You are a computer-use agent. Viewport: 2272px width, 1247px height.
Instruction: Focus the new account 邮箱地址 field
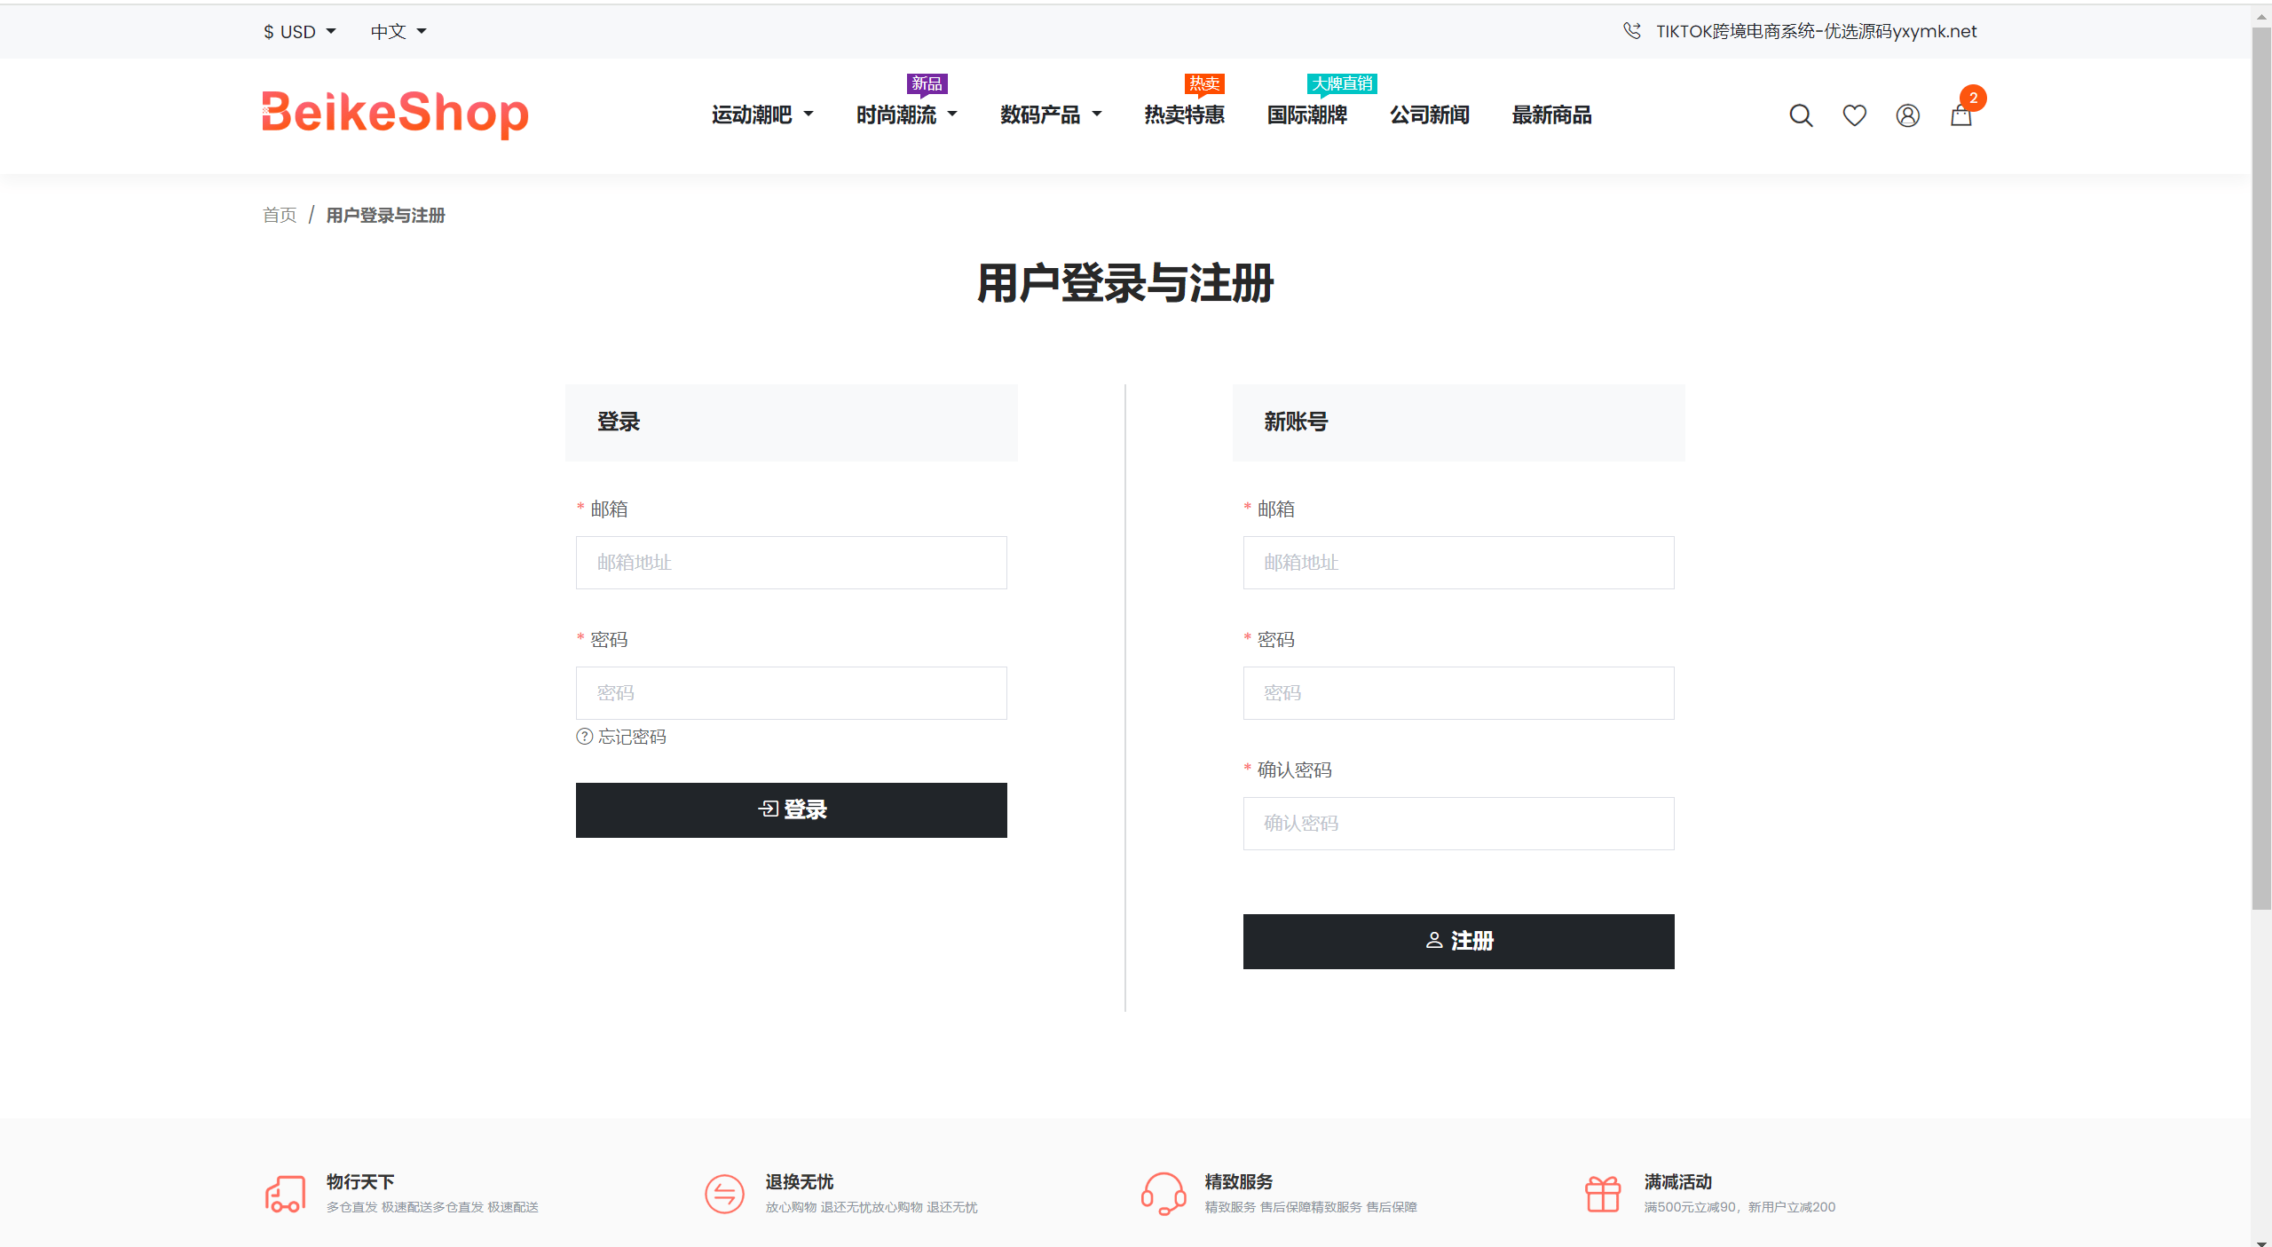pos(1458,563)
